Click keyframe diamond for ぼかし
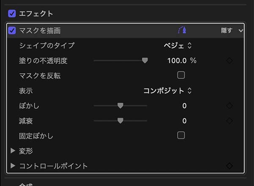 coord(229,106)
